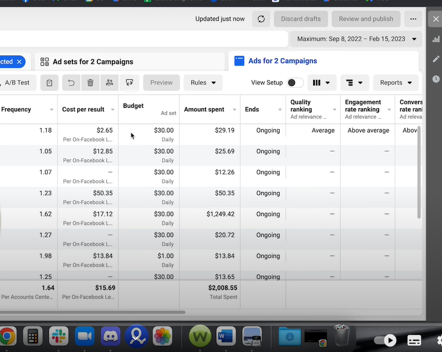Click the Discard drafts button

coord(301,19)
